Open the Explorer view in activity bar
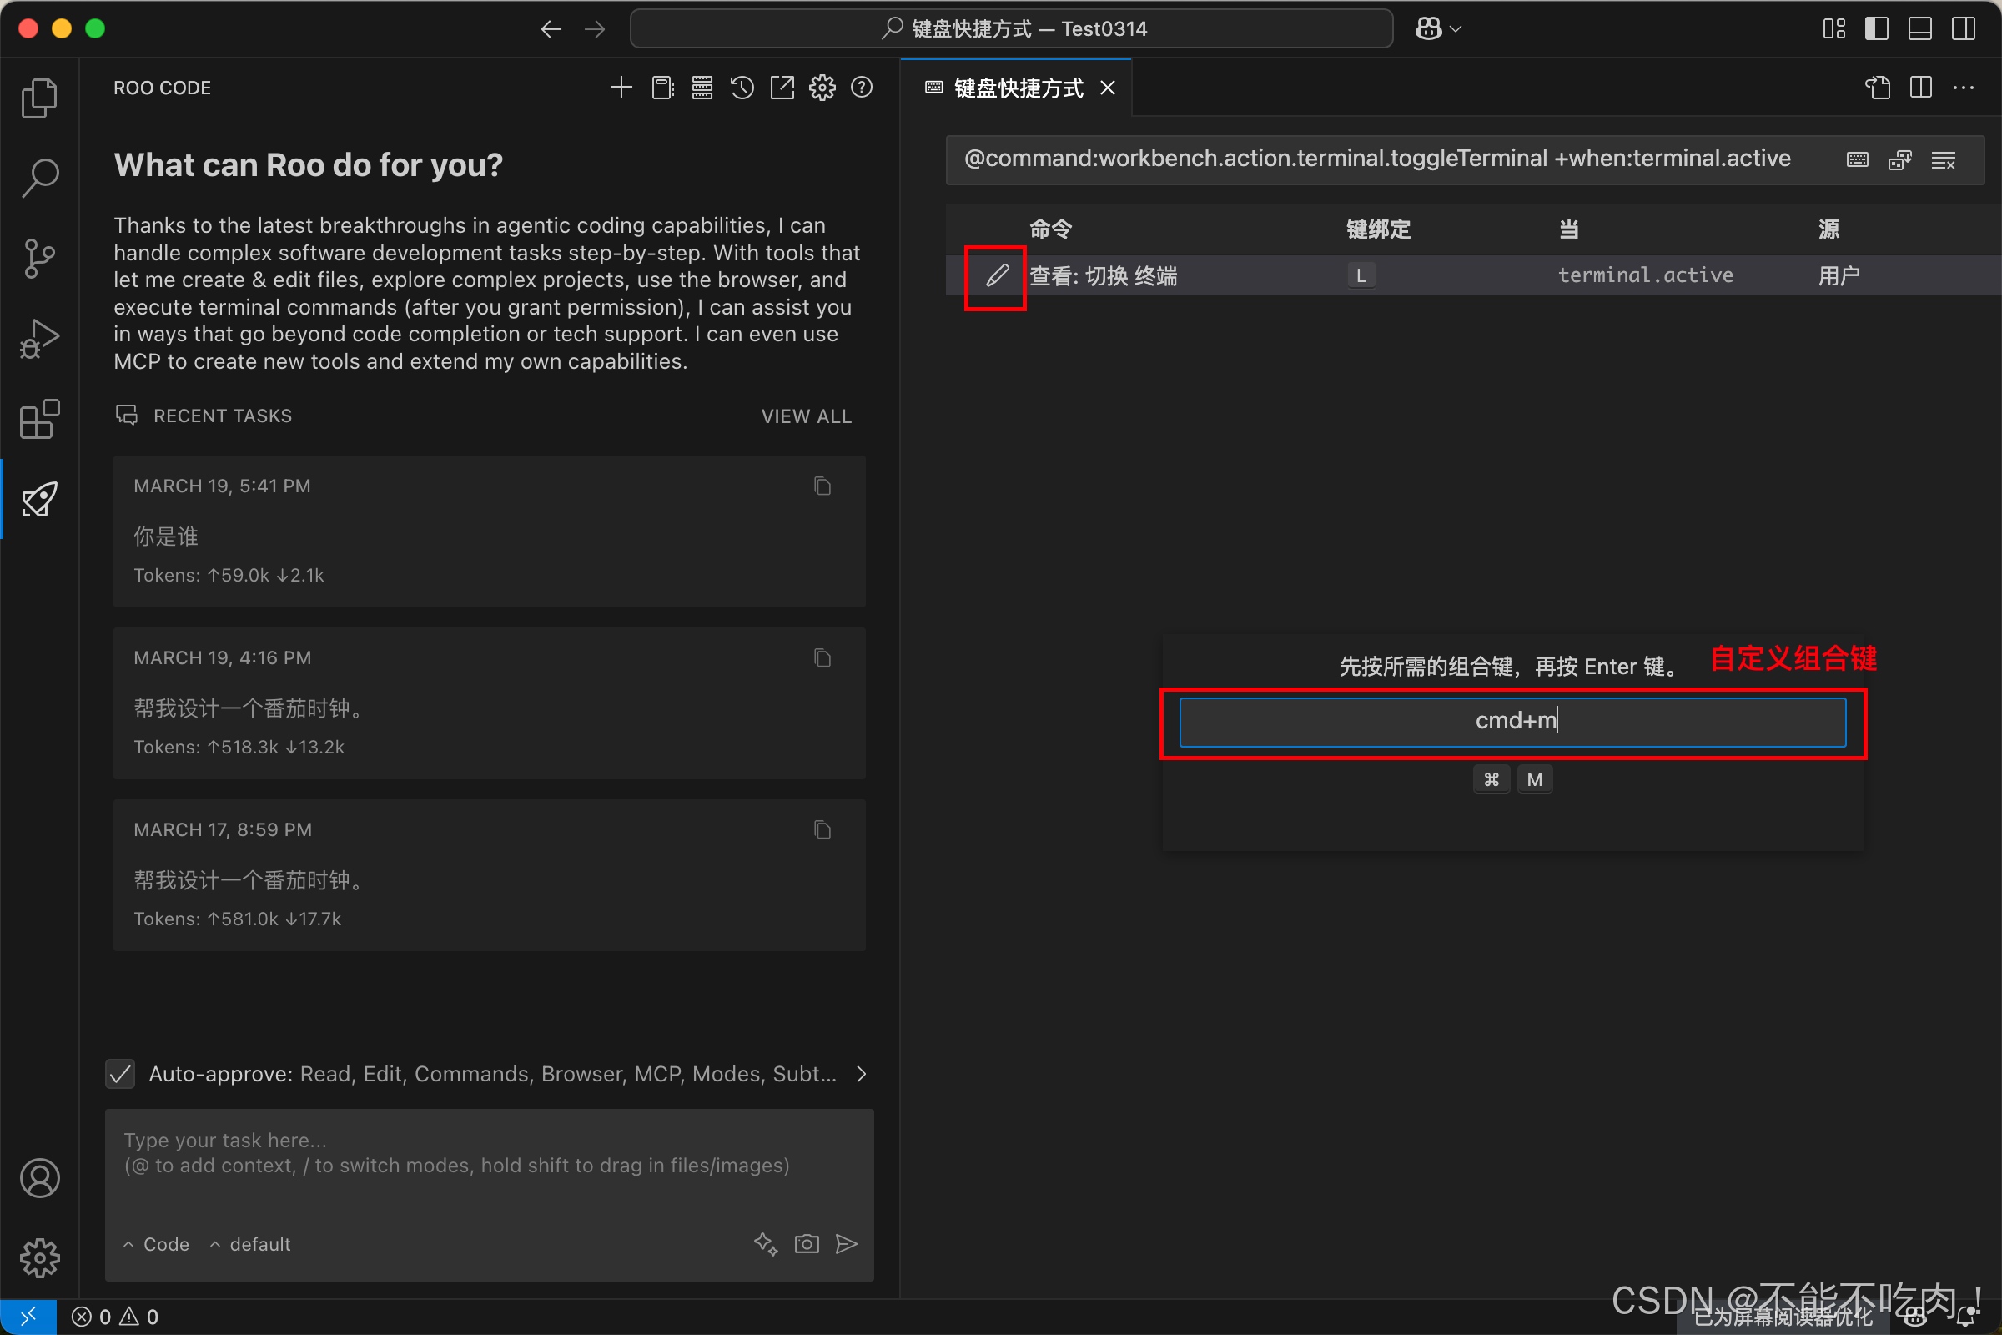Screen dimensions: 2002x1335 (39, 98)
